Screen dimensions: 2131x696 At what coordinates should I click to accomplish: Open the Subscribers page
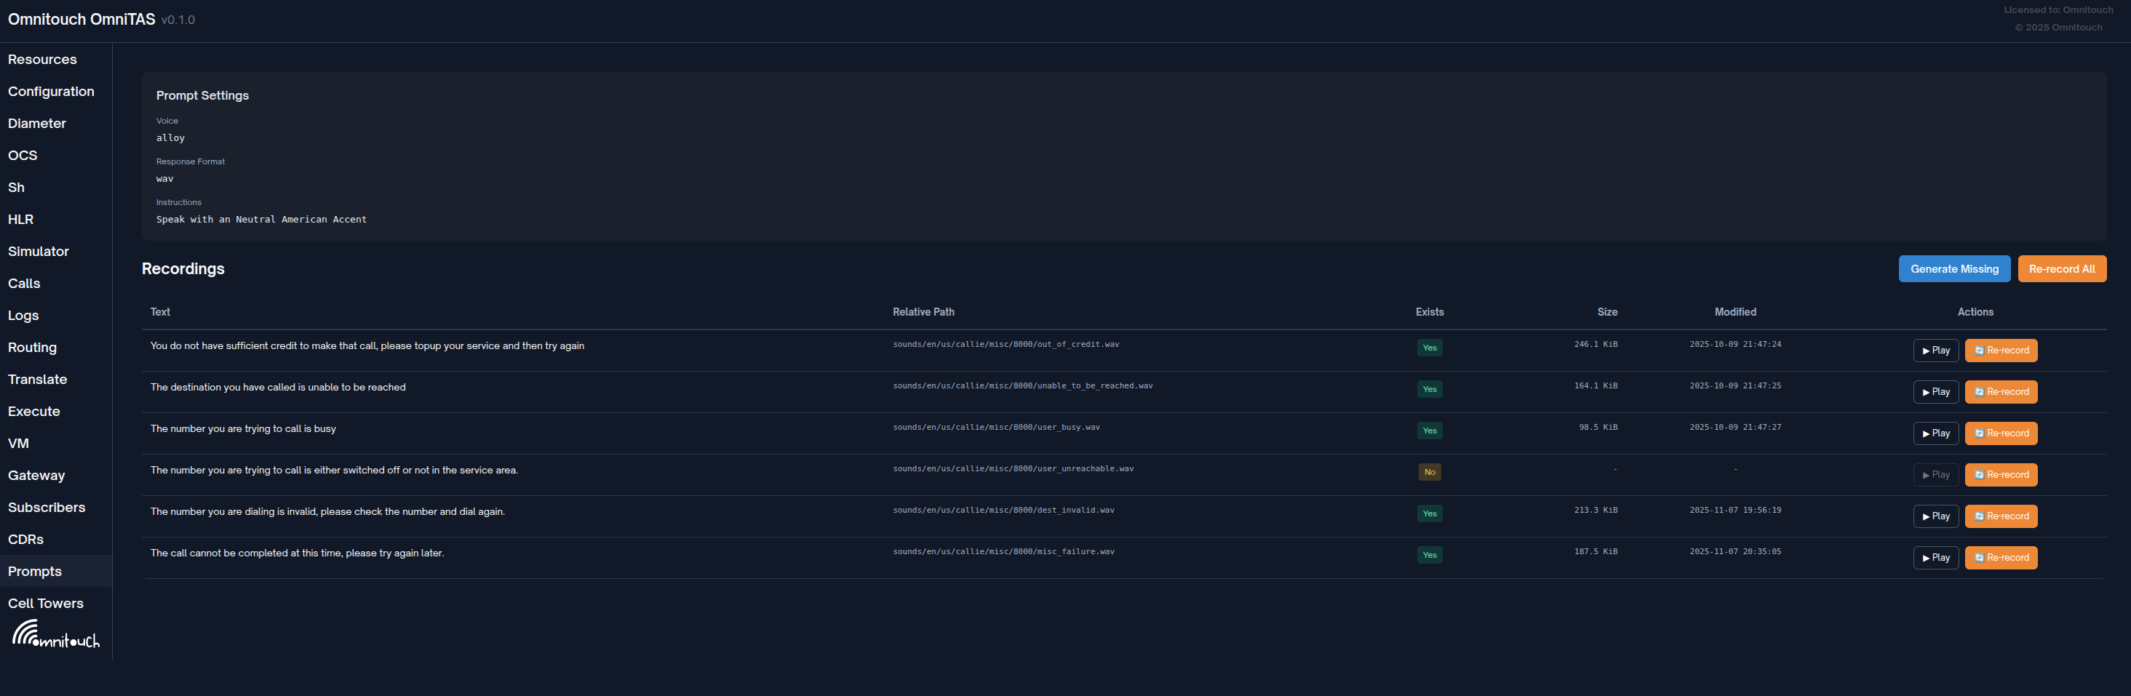click(x=47, y=508)
